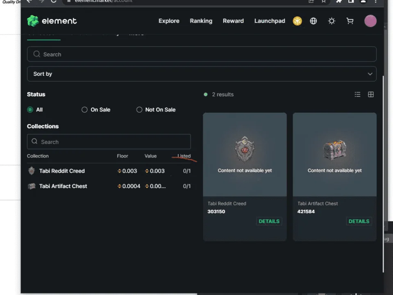Open the Explore menu
Image resolution: width=393 pixels, height=295 pixels.
point(169,21)
